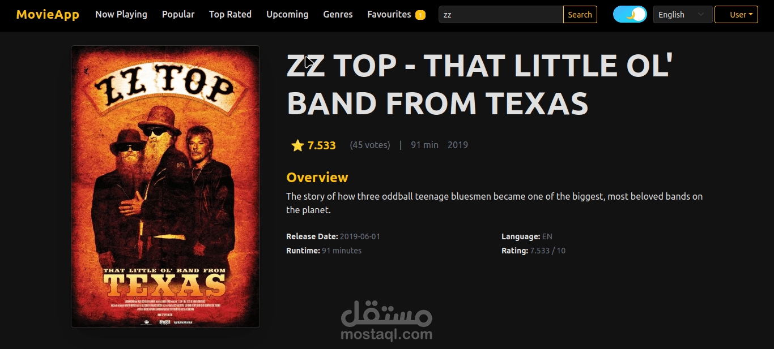Open the Upcoming movies page
Image resolution: width=774 pixels, height=349 pixels.
coord(287,14)
